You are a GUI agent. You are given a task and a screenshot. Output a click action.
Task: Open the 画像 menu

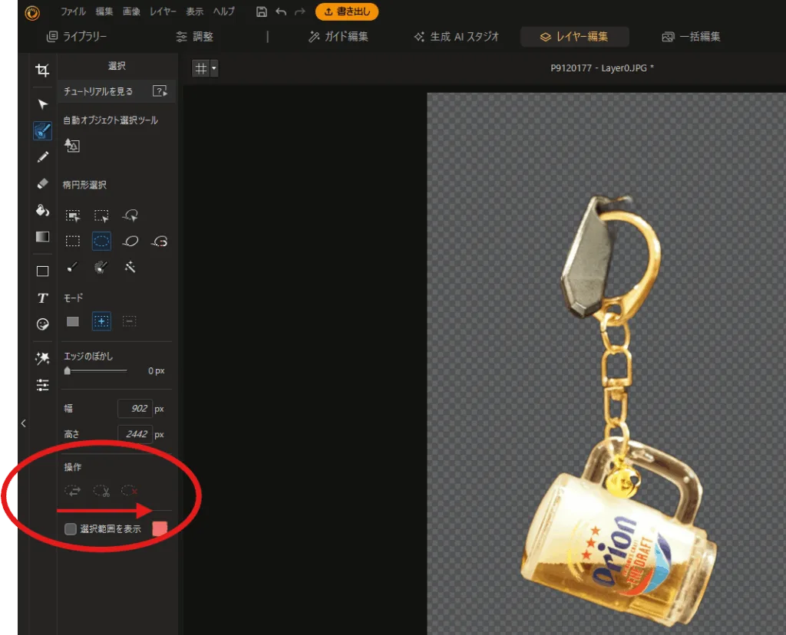131,12
